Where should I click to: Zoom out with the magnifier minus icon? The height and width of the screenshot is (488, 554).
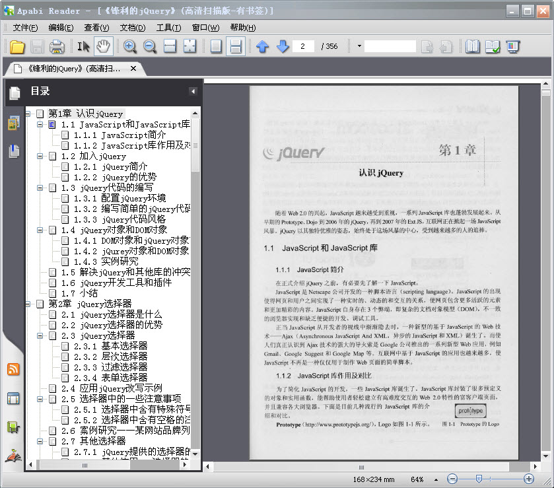(x=150, y=47)
